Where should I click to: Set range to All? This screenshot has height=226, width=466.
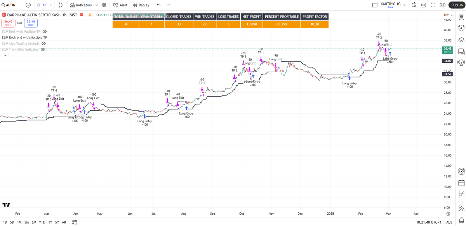(x=64, y=222)
